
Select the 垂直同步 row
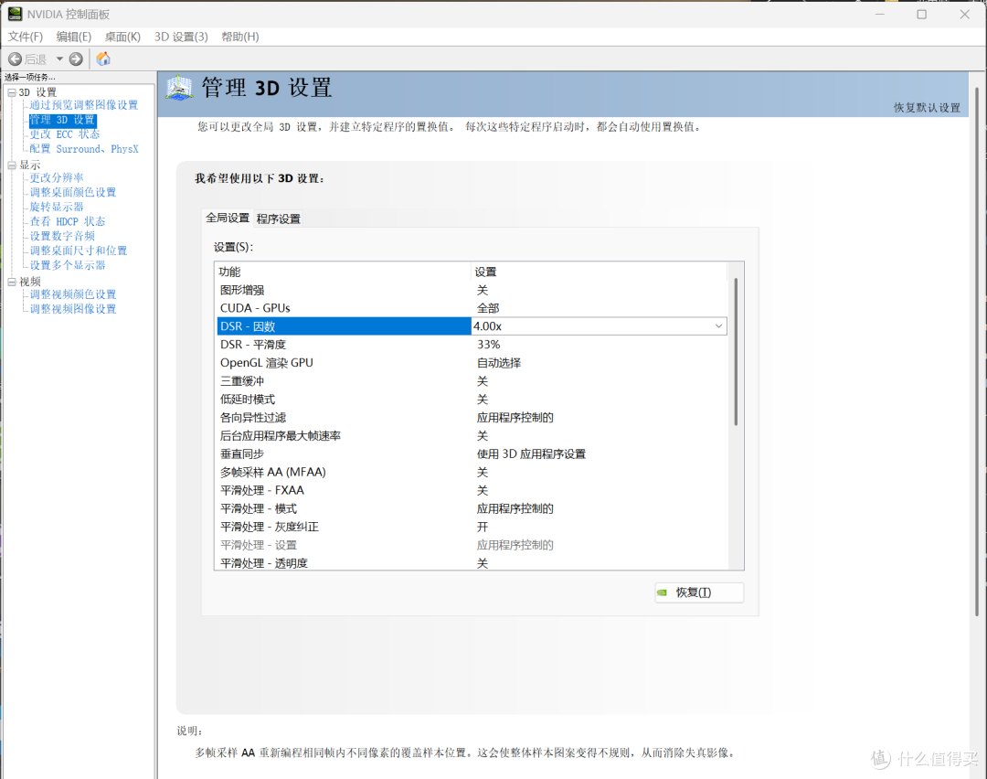(x=471, y=454)
